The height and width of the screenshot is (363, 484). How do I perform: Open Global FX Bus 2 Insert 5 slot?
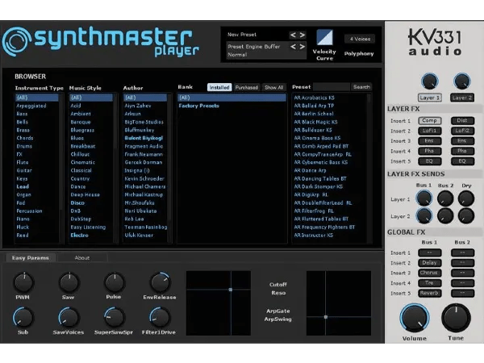(462, 294)
